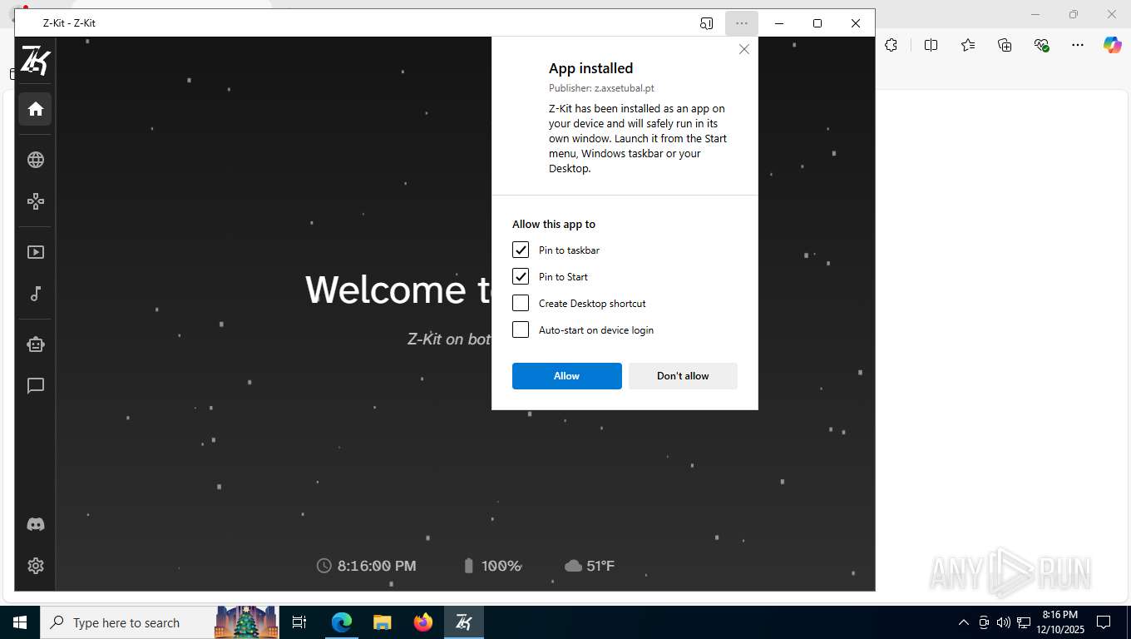Enable Auto-start on device login checkbox
The height and width of the screenshot is (639, 1131).
pos(521,329)
